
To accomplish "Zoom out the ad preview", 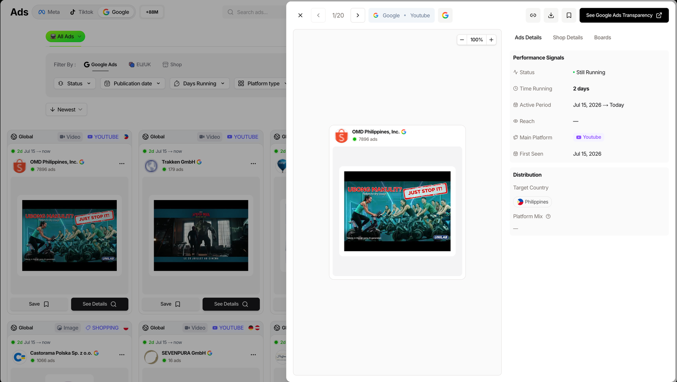I will click(462, 40).
